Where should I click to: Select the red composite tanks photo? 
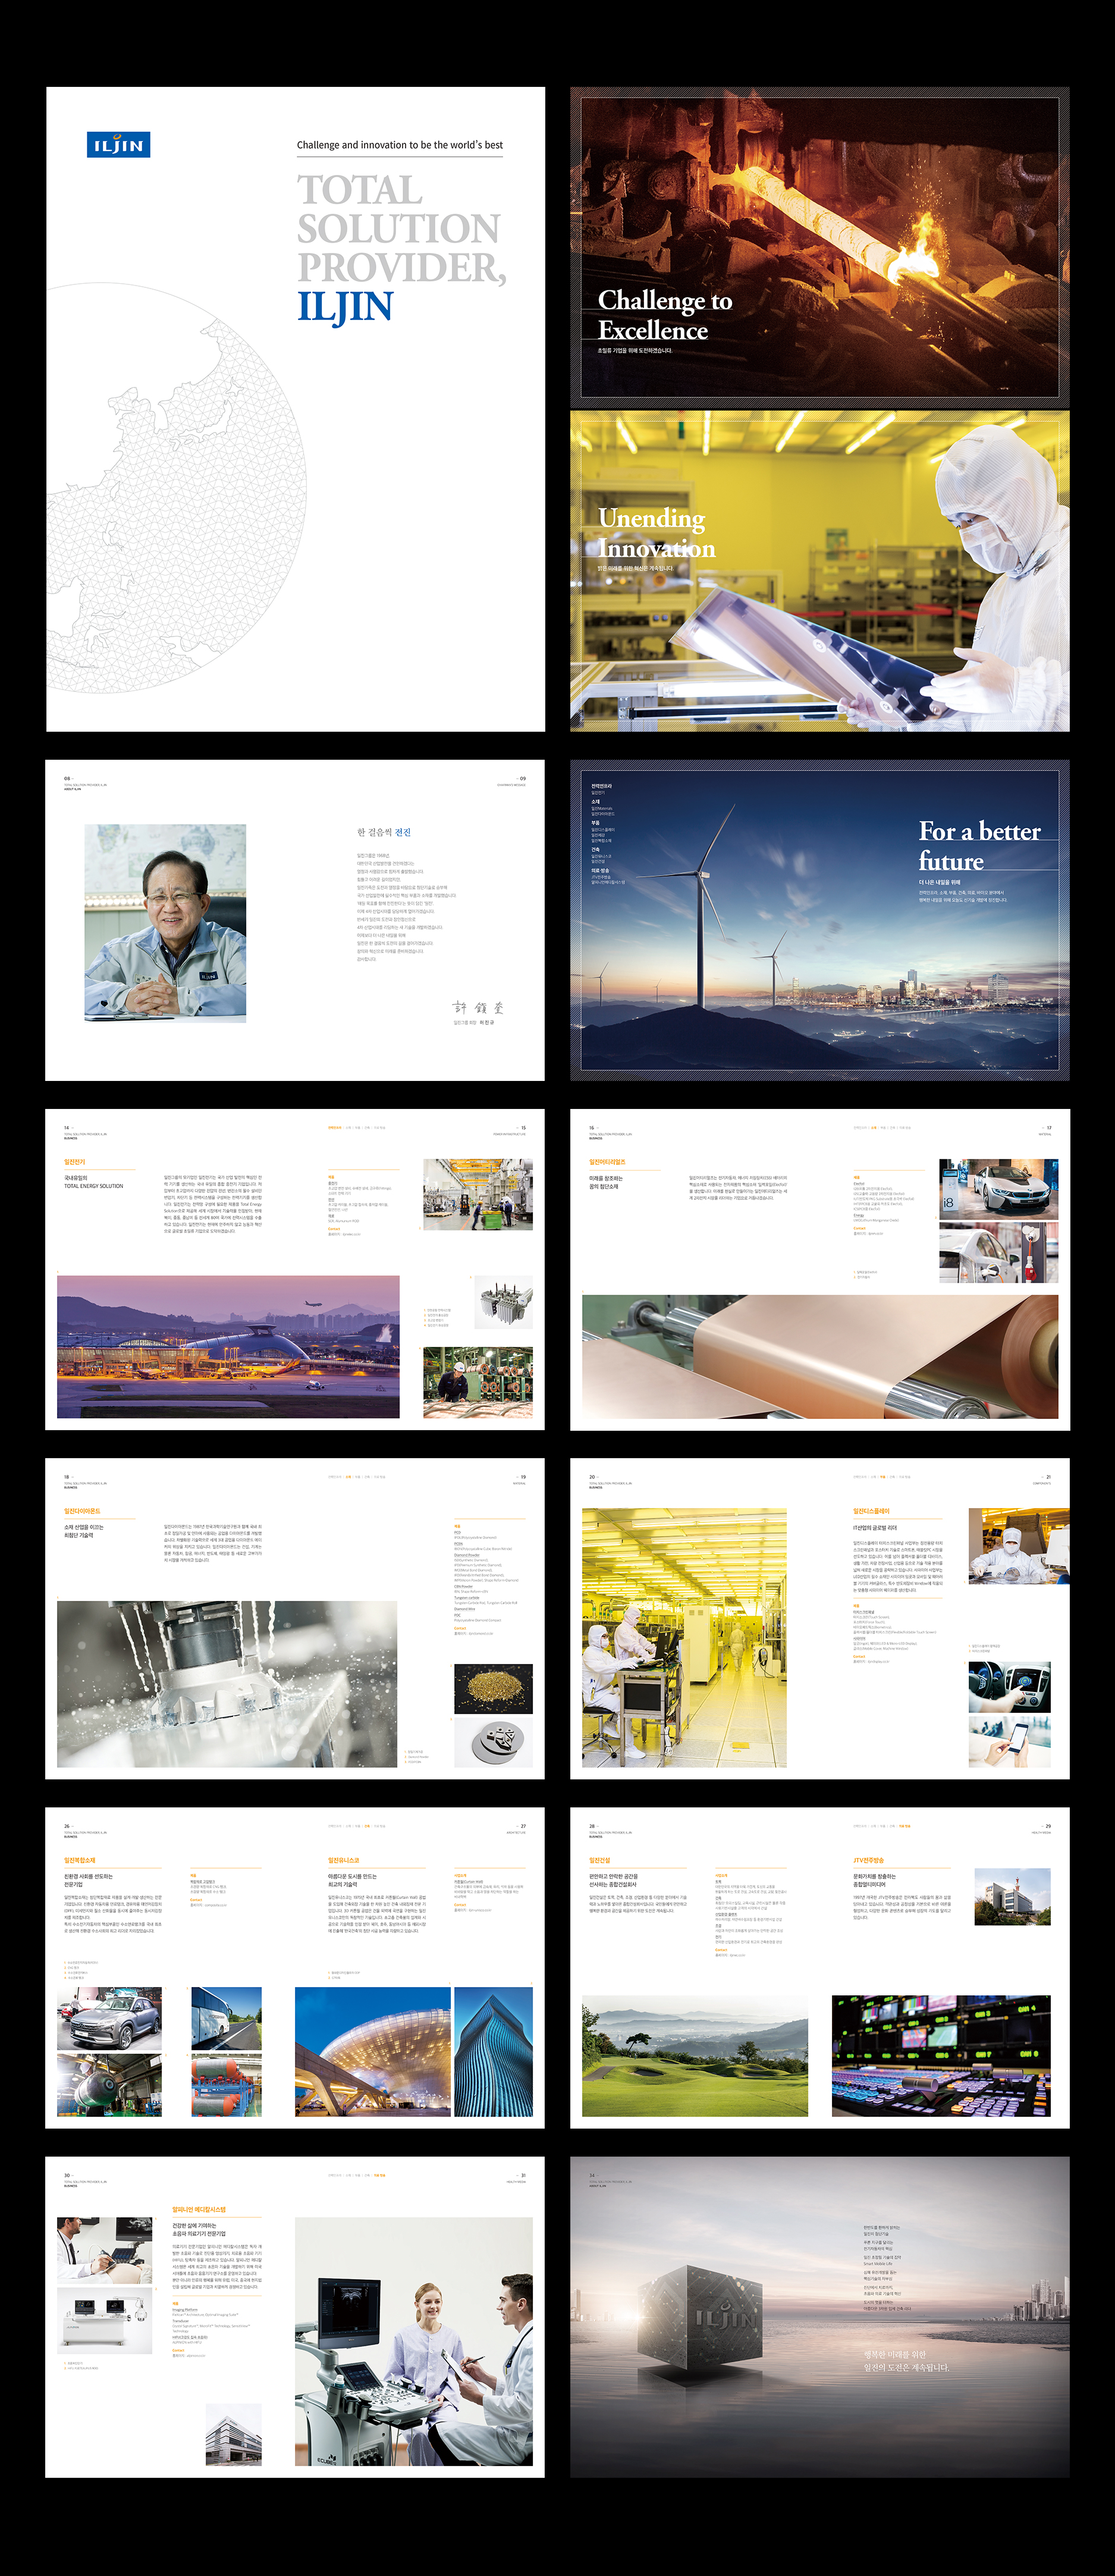point(226,2086)
